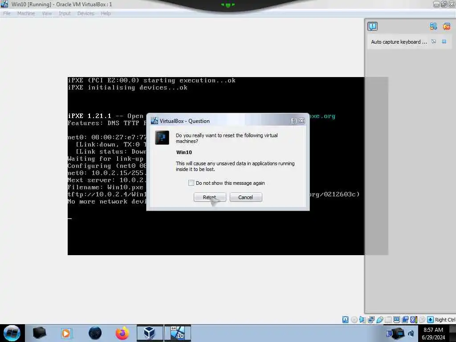Launch the media player from taskbar
The width and height of the screenshot is (456, 342).
(x=66, y=333)
